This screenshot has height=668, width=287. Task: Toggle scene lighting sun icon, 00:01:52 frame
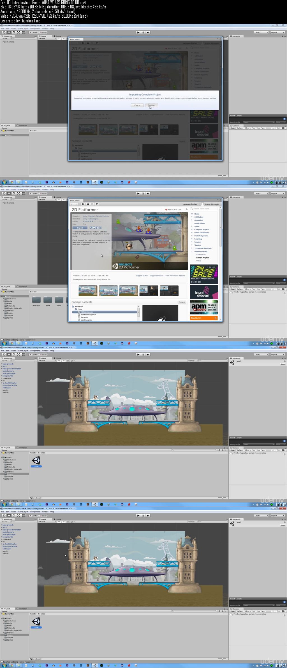coord(64,361)
